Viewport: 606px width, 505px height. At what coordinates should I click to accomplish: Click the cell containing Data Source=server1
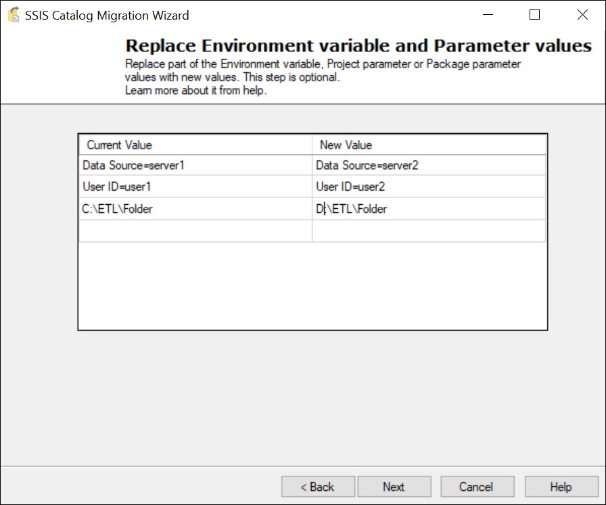(196, 164)
